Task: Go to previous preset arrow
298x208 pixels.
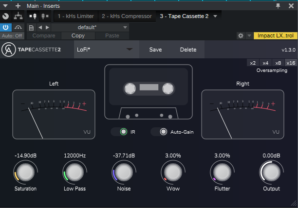Action: pos(40,27)
